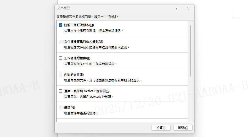Click the 巨集、表單和 ActiveX 控制項(S) label text
Viewport: 252px width, 137px height.
click(x=87, y=91)
